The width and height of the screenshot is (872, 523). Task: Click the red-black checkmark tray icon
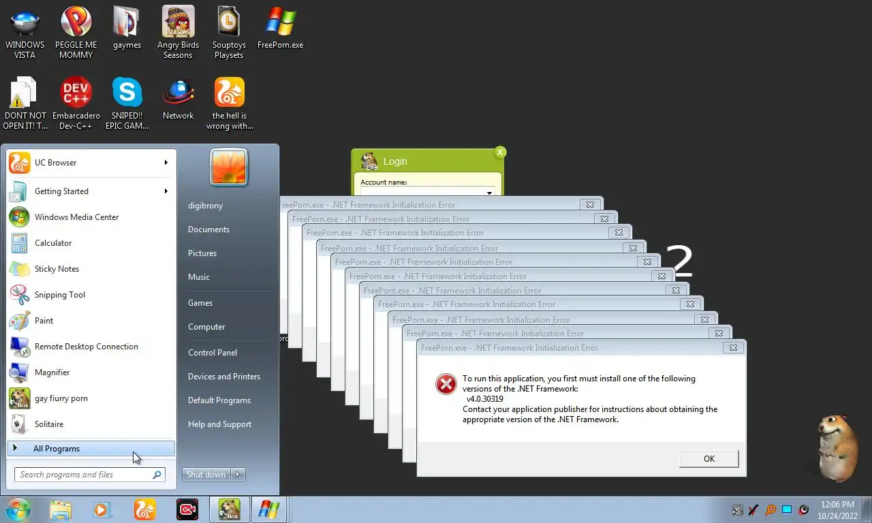753,509
